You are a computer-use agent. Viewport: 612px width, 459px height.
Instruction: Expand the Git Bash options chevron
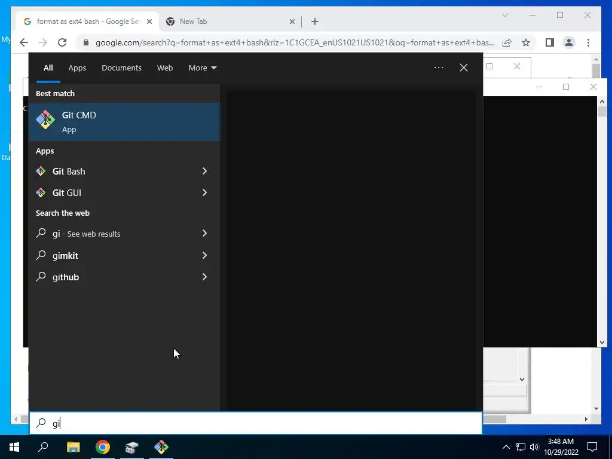[204, 171]
